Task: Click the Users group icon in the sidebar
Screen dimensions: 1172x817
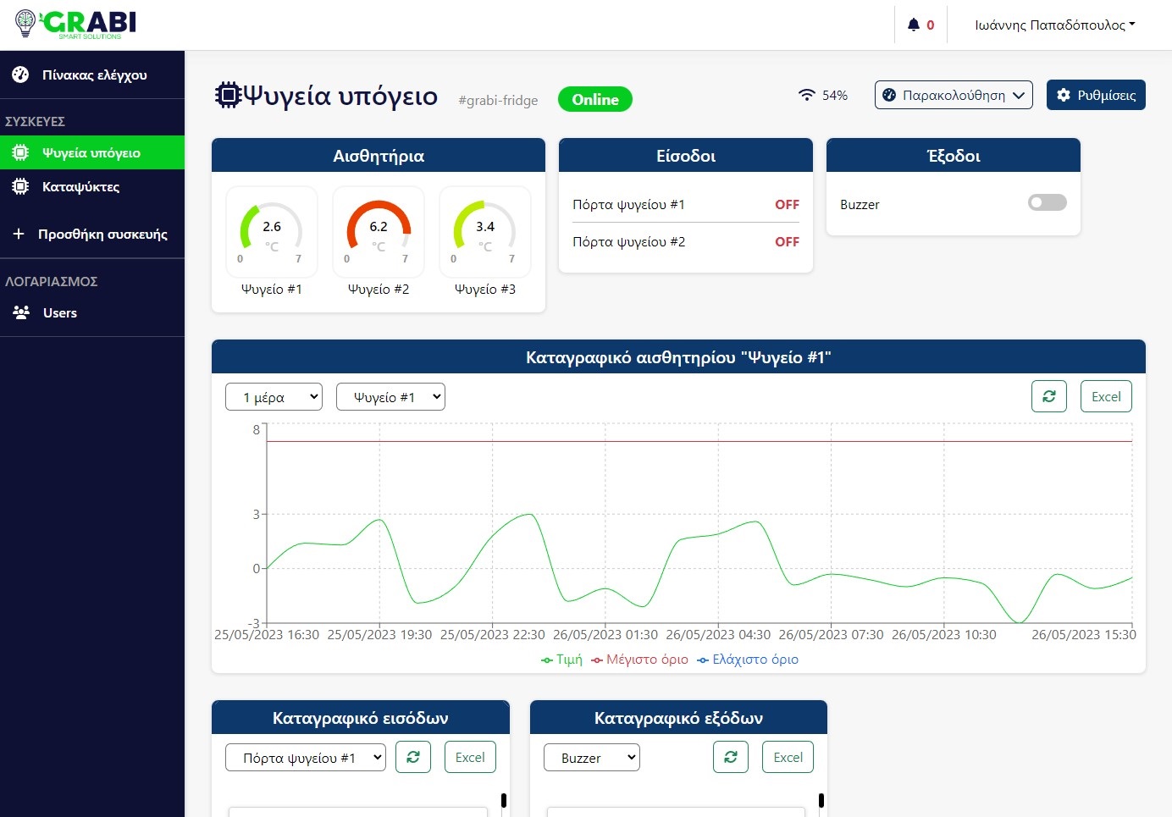Action: pos(21,312)
